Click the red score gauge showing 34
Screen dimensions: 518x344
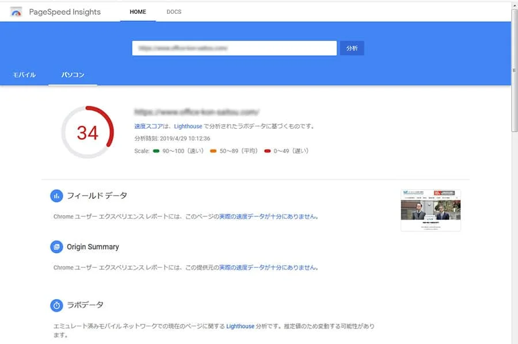tap(87, 132)
